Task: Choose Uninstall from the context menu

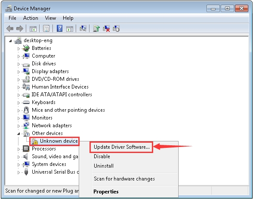Action: pyautogui.click(x=104, y=165)
